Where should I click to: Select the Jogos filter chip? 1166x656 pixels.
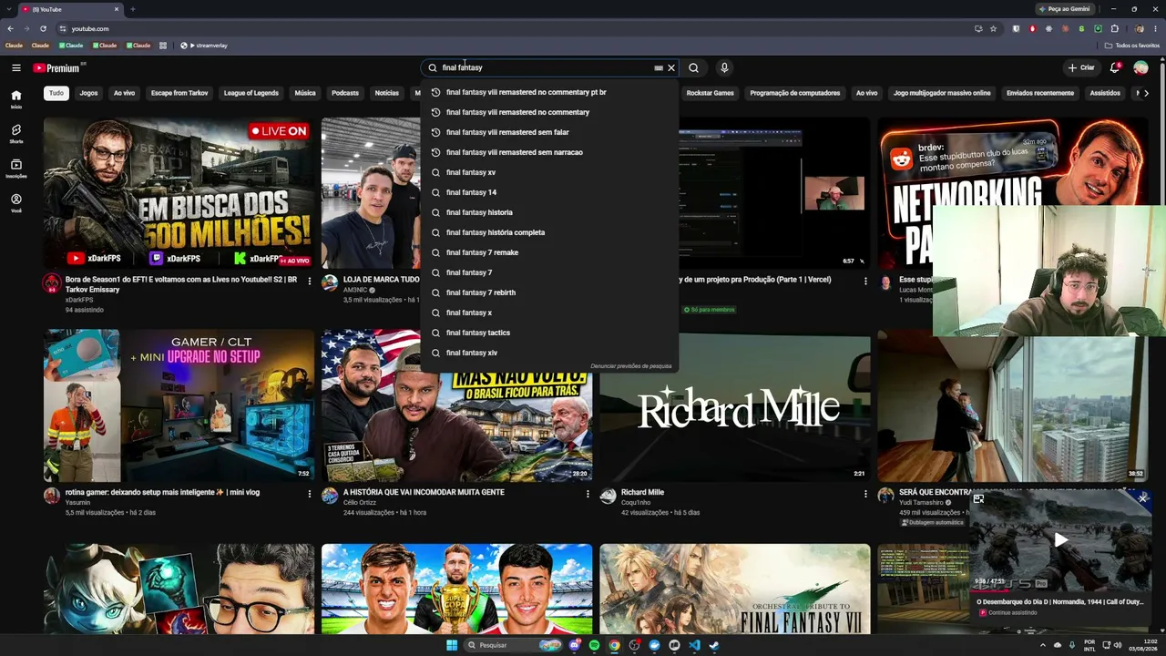click(x=88, y=93)
